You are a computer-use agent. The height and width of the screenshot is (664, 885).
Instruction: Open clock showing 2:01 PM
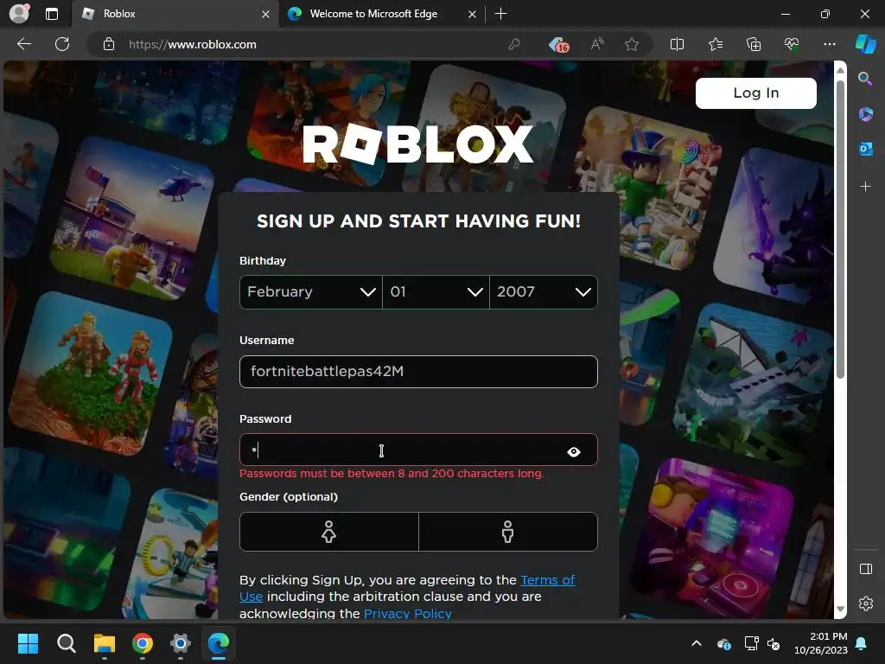[x=821, y=643]
